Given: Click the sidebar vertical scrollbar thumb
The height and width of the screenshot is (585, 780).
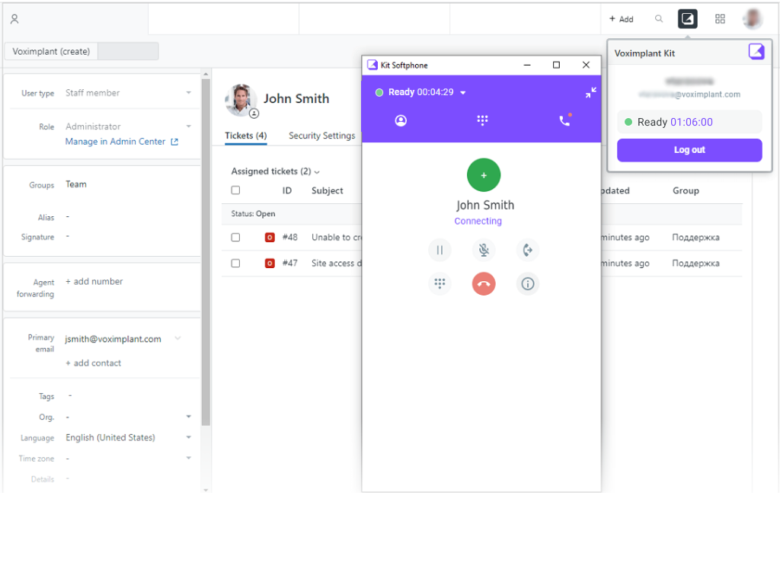Looking at the screenshot, I should (x=206, y=252).
